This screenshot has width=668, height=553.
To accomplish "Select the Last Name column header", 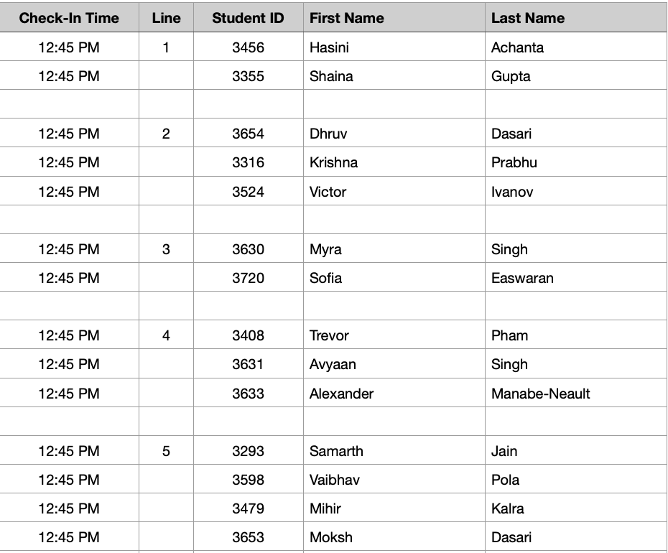I will [x=576, y=17].
